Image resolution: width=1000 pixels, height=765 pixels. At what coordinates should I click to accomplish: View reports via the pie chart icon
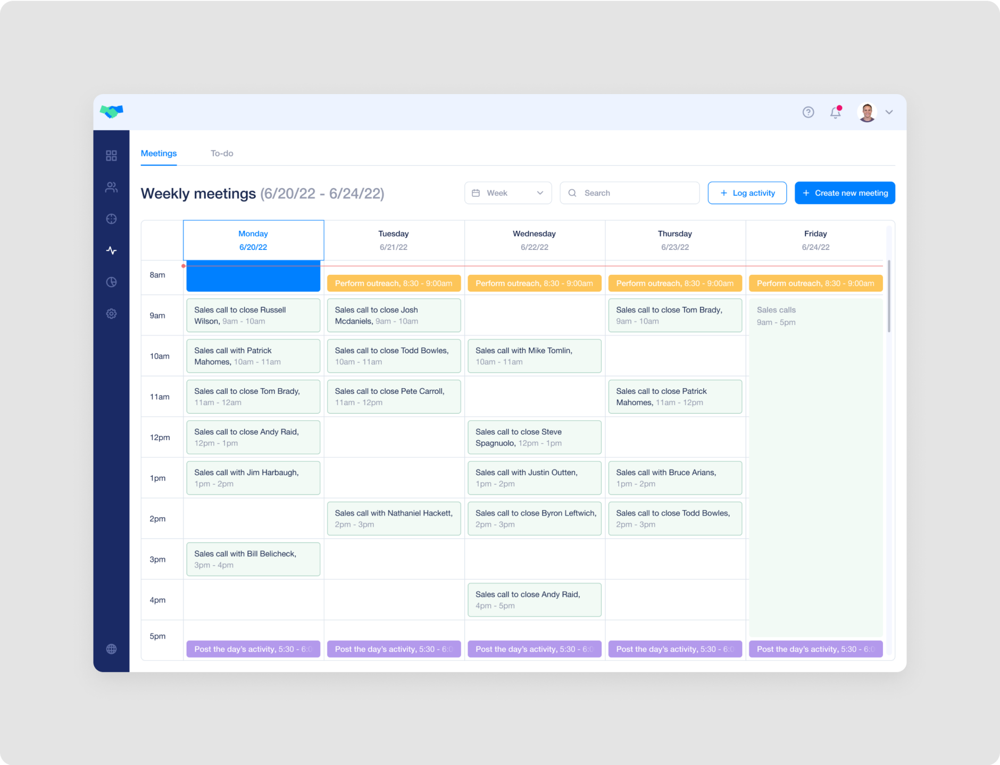[111, 282]
